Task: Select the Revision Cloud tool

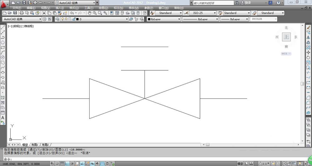Action: pyautogui.click(x=3, y=62)
